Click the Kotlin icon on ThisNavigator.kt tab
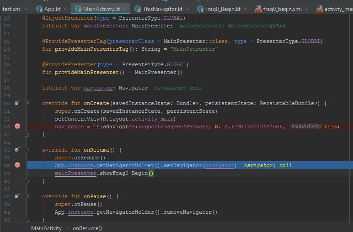 pos(138,9)
